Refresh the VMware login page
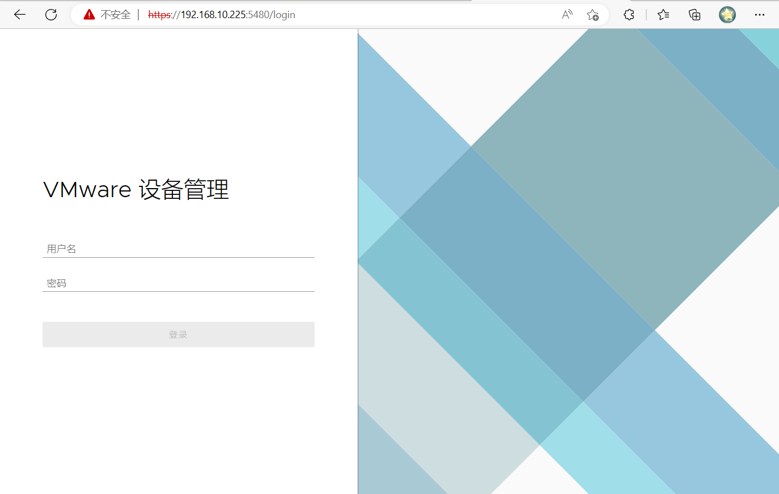This screenshot has width=779, height=494. pos(50,14)
